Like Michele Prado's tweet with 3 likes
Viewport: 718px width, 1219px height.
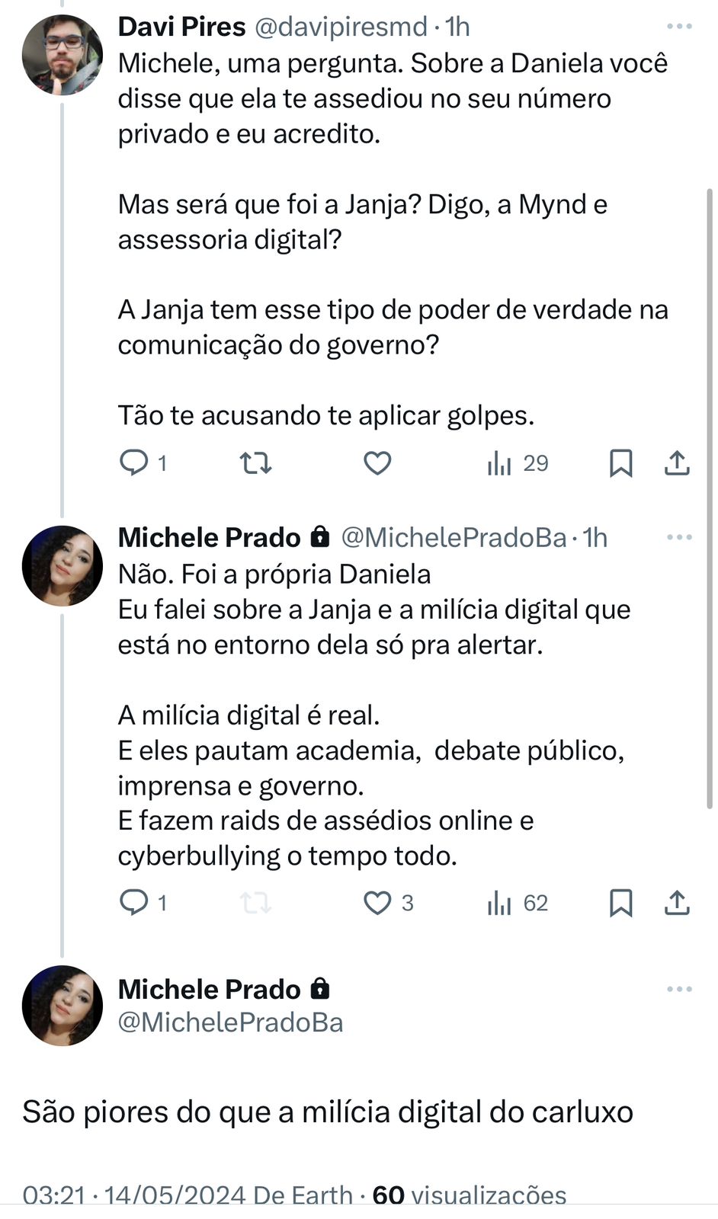(377, 902)
